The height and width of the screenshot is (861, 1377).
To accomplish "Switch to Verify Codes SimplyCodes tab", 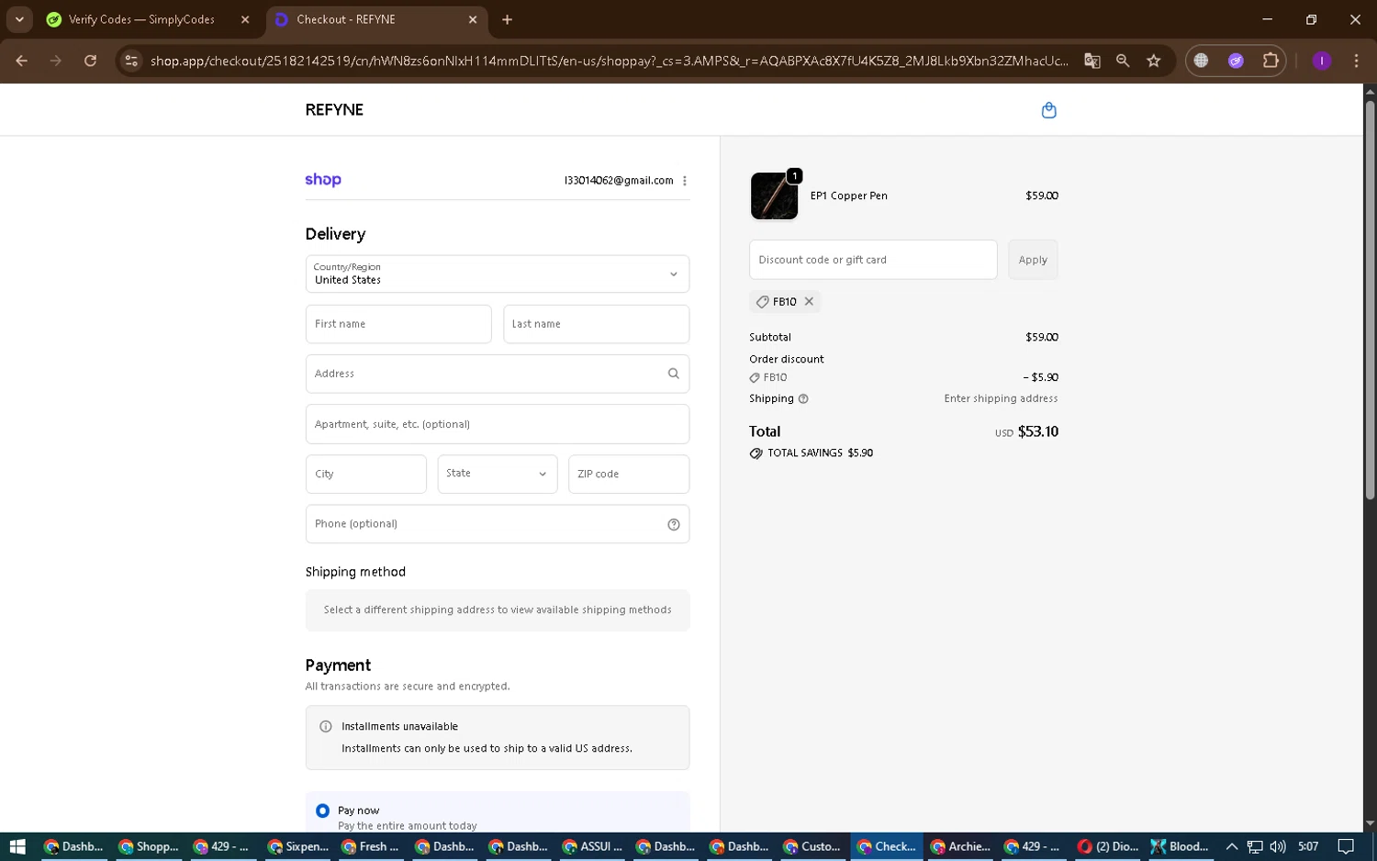I will pos(140,19).
